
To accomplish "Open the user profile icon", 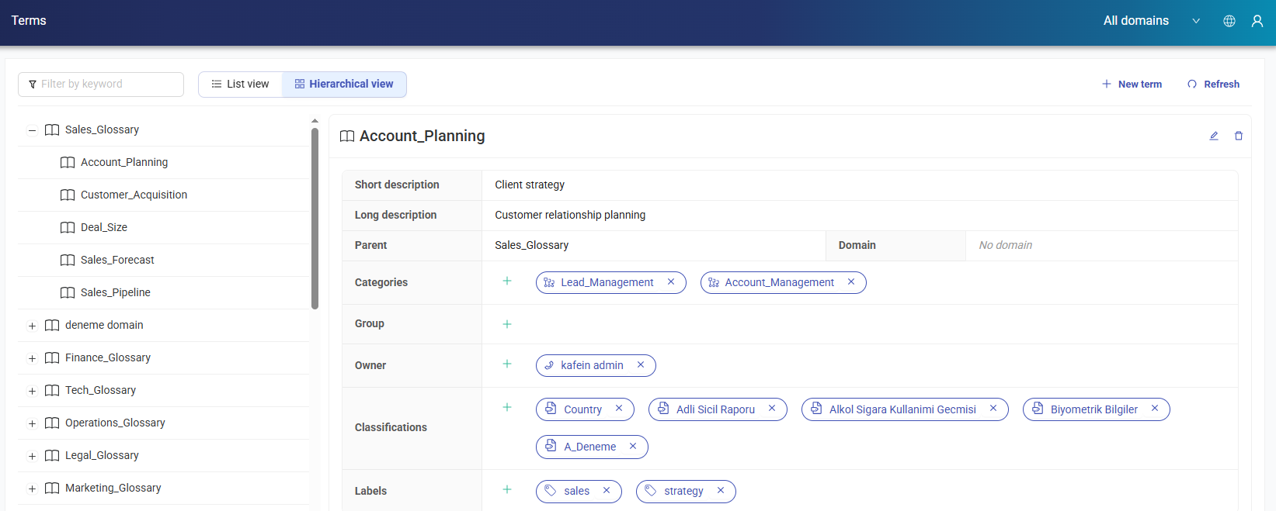I will pyautogui.click(x=1257, y=21).
